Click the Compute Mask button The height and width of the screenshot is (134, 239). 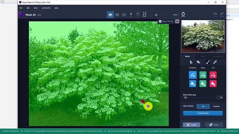pos(203,113)
